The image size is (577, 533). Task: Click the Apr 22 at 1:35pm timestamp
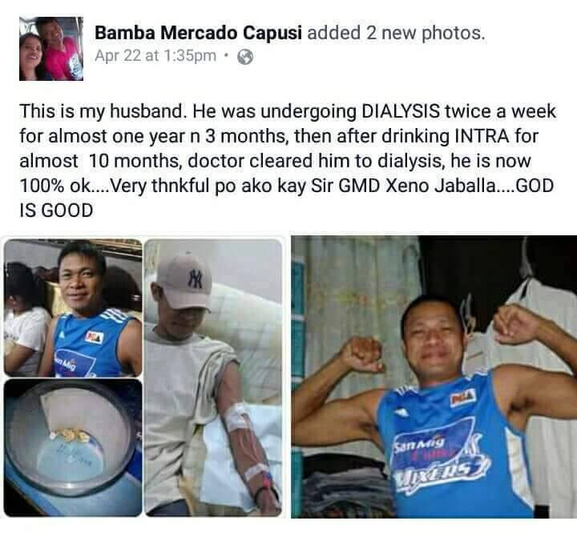[155, 56]
